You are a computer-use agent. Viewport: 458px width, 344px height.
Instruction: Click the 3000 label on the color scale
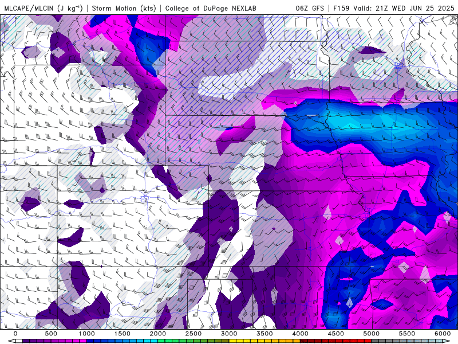(x=228, y=334)
